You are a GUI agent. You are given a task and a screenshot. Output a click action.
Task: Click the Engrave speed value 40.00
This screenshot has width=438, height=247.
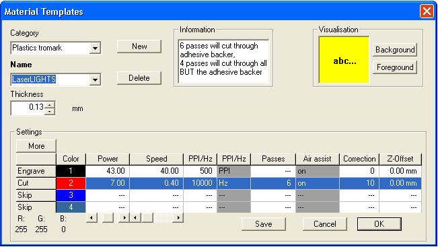pos(156,171)
